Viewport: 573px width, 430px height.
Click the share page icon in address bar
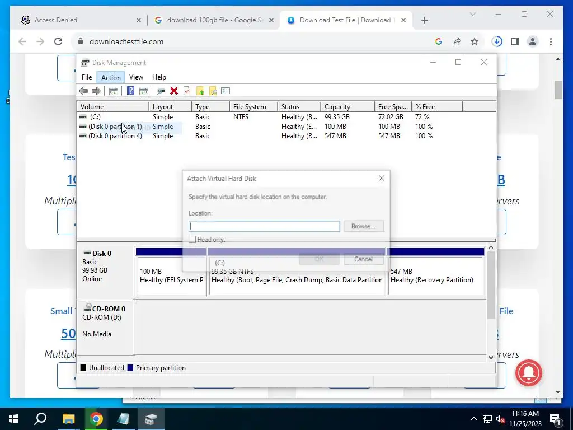tap(457, 41)
